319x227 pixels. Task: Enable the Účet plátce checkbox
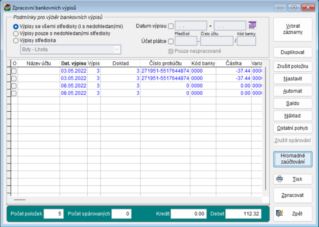point(171,41)
